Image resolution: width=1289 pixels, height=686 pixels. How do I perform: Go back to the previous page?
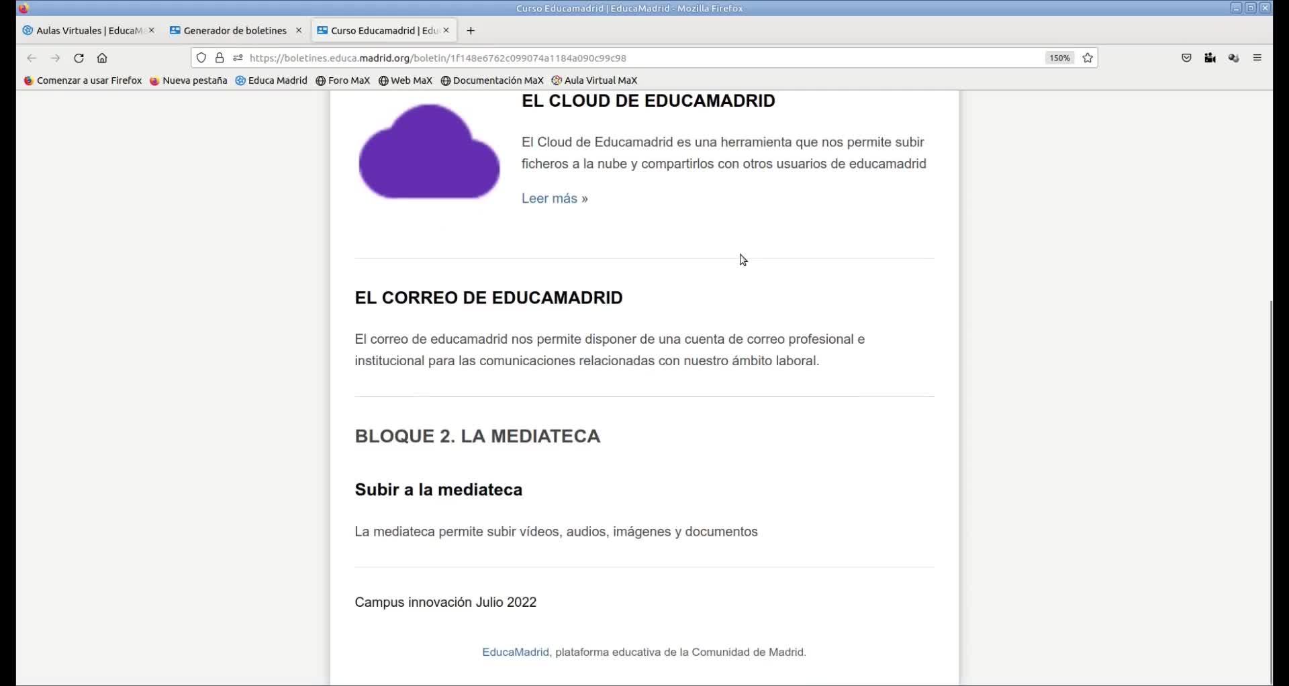pos(32,58)
